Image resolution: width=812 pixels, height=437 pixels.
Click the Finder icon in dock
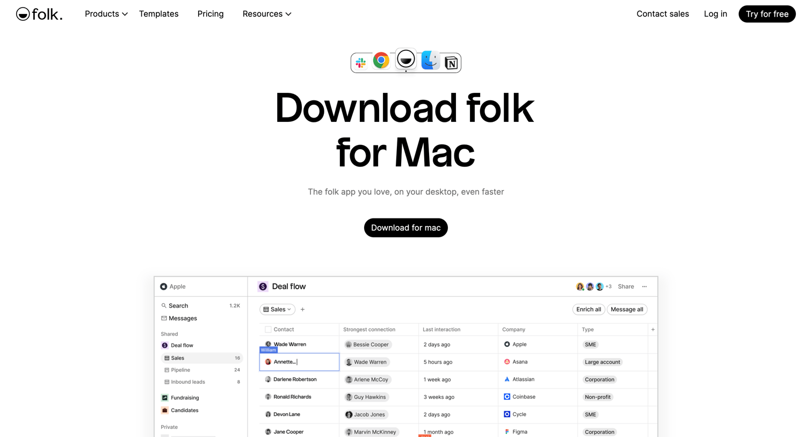430,60
